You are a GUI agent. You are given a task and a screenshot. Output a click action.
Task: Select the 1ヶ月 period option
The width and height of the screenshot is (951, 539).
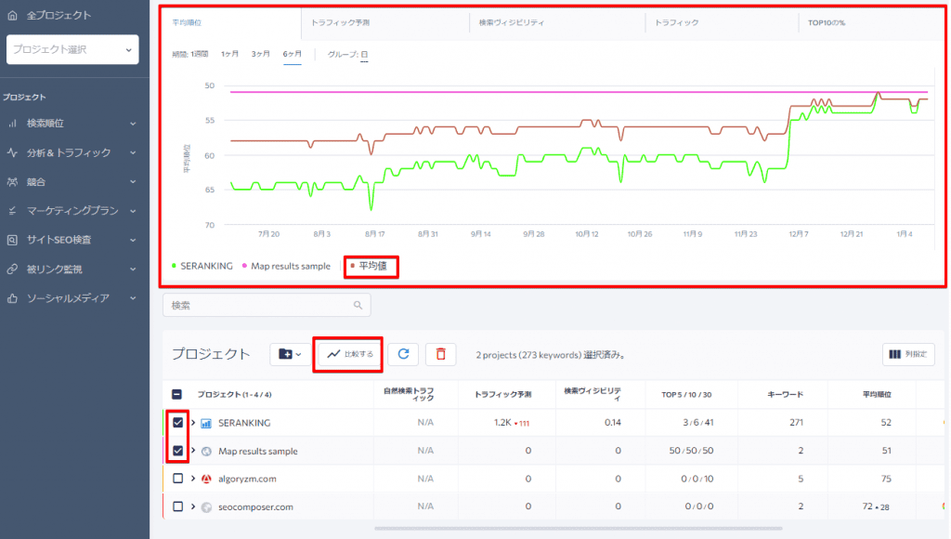tap(230, 54)
